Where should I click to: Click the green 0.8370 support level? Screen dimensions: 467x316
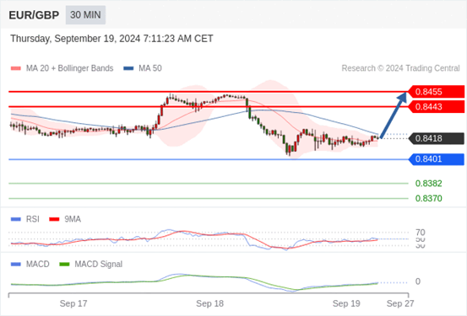tap(429, 198)
